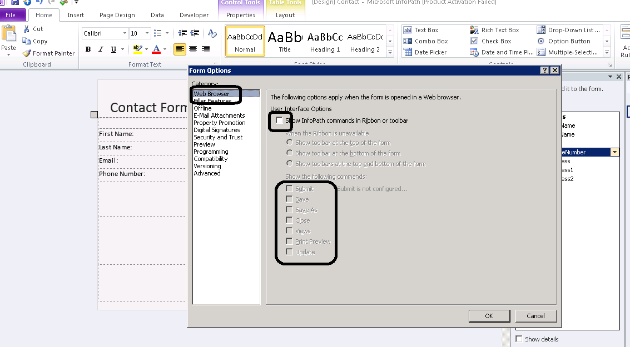Insert a Text Box control
This screenshot has height=347, width=630.
click(426, 29)
